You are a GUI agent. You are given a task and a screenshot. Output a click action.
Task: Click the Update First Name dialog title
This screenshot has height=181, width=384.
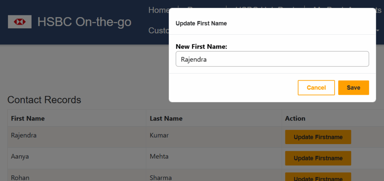coord(201,24)
